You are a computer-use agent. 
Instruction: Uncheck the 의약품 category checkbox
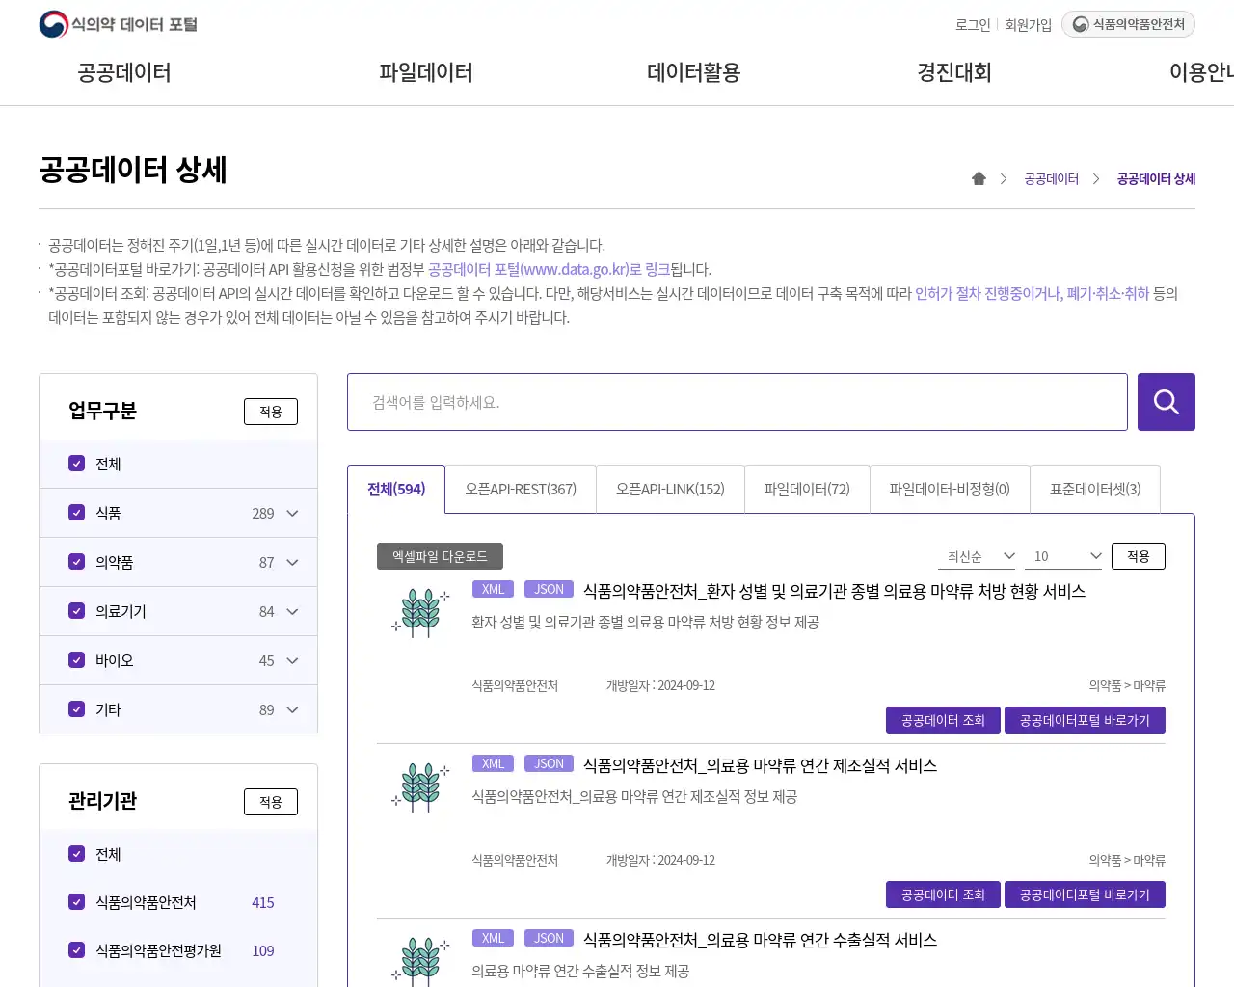[x=77, y=562]
